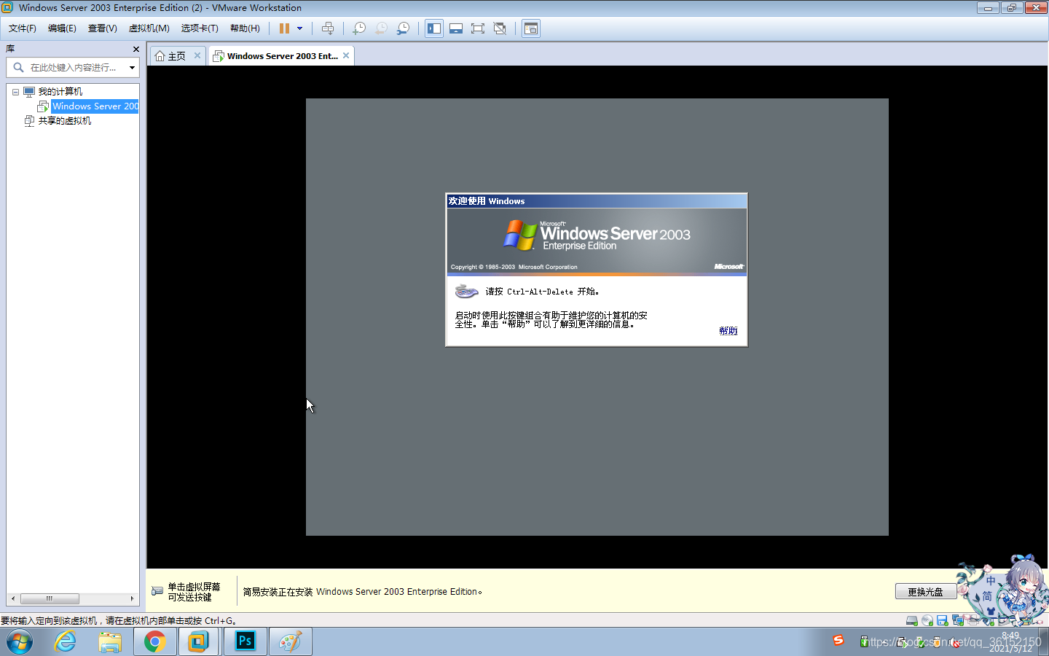The height and width of the screenshot is (656, 1049).
Task: Click the hard disk device status icon
Action: (912, 621)
